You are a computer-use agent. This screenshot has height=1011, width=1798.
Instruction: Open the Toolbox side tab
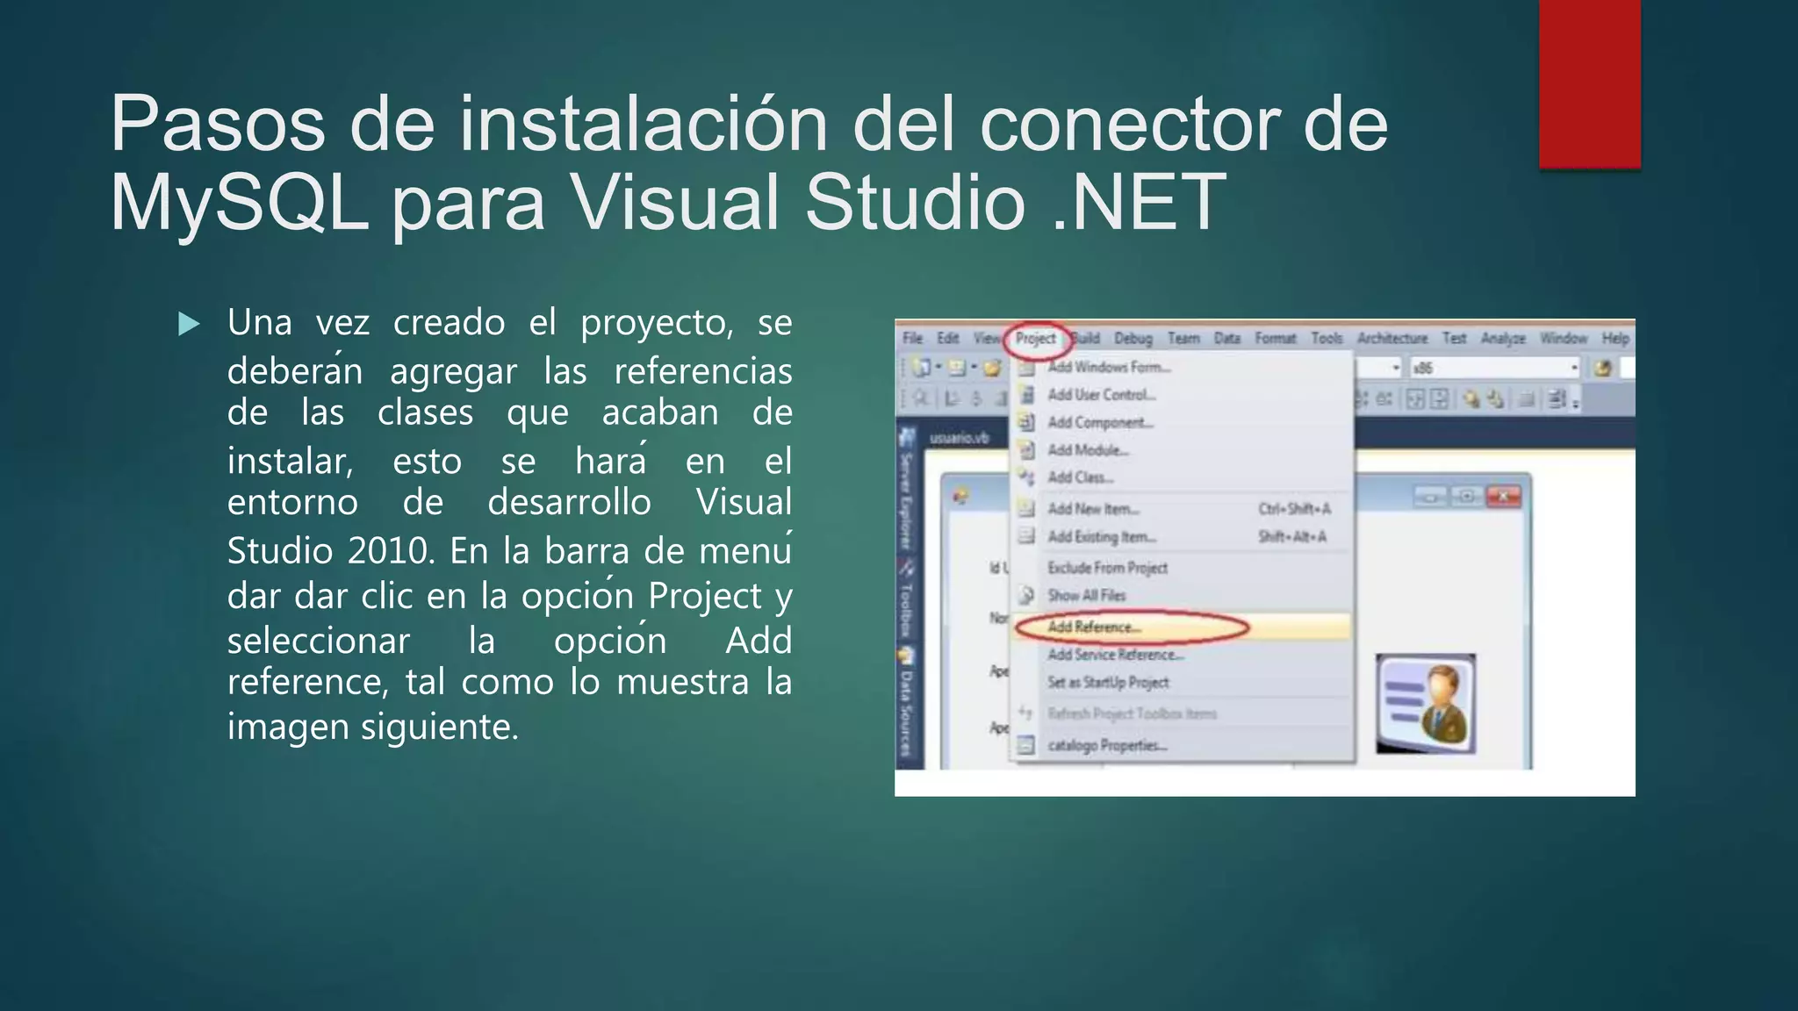(x=907, y=600)
